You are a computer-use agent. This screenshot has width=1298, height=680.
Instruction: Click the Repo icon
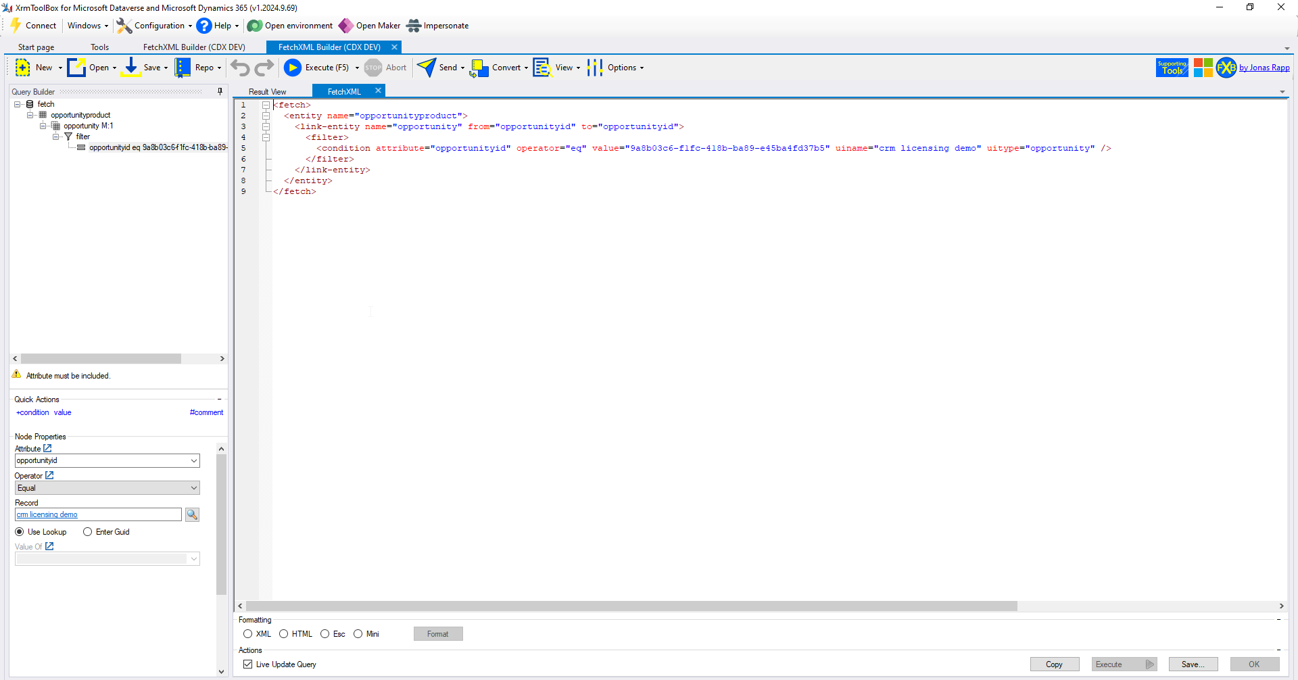coord(183,68)
